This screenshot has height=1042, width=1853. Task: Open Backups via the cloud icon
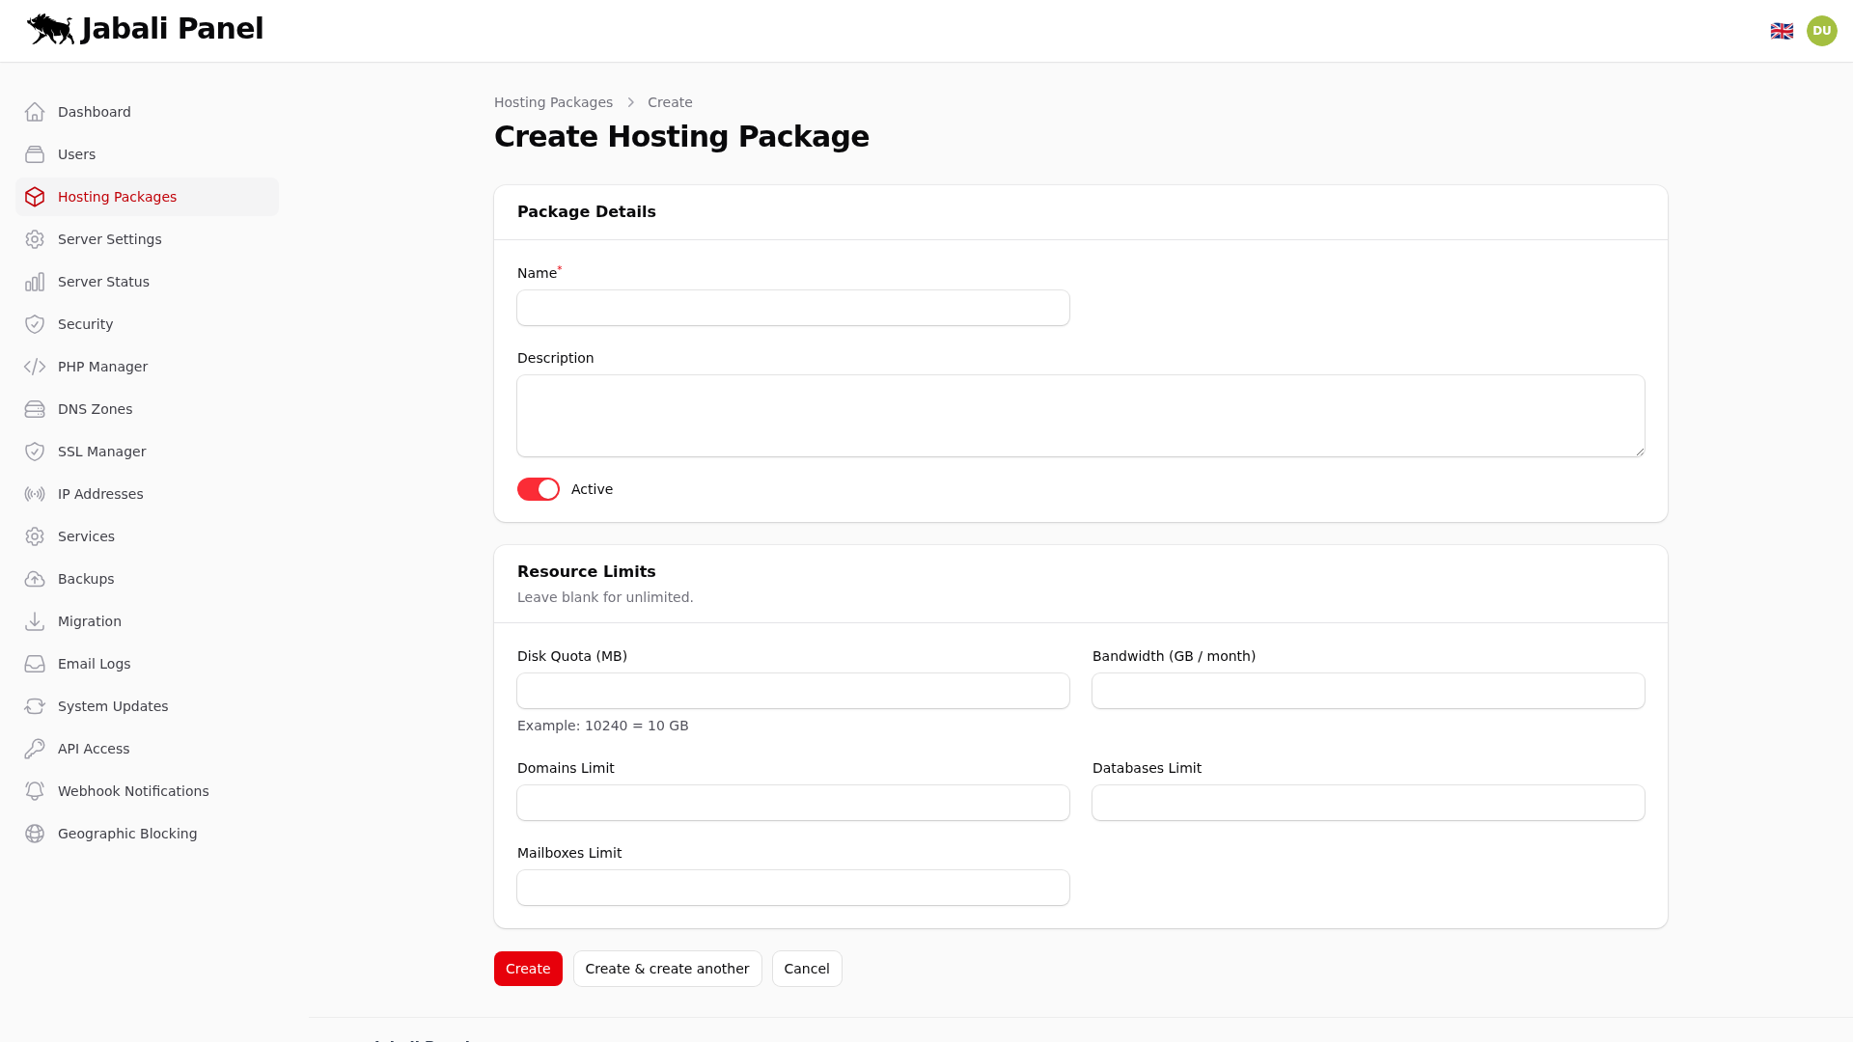pos(35,578)
